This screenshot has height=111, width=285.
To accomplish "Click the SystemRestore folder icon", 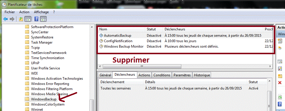I will pyautogui.click(x=27, y=37).
